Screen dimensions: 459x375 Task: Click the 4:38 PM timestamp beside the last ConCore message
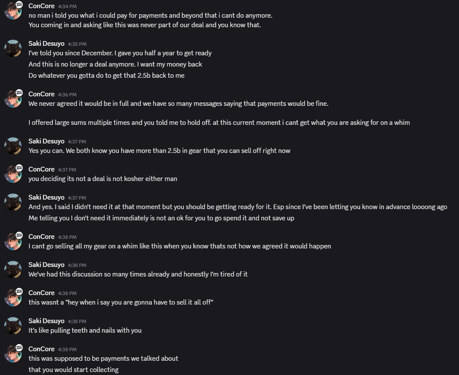[67, 349]
